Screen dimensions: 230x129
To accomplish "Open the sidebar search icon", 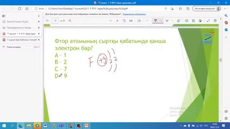I will point(226,16).
